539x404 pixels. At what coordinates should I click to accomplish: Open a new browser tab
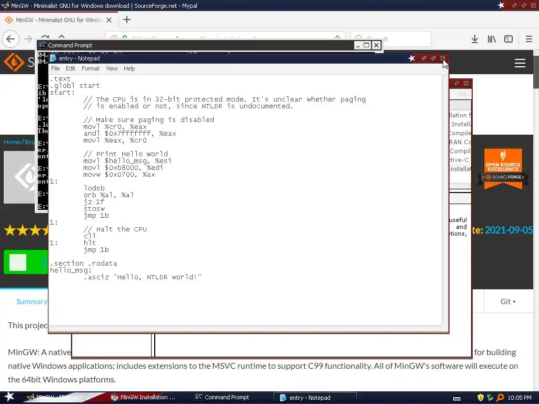point(127,19)
